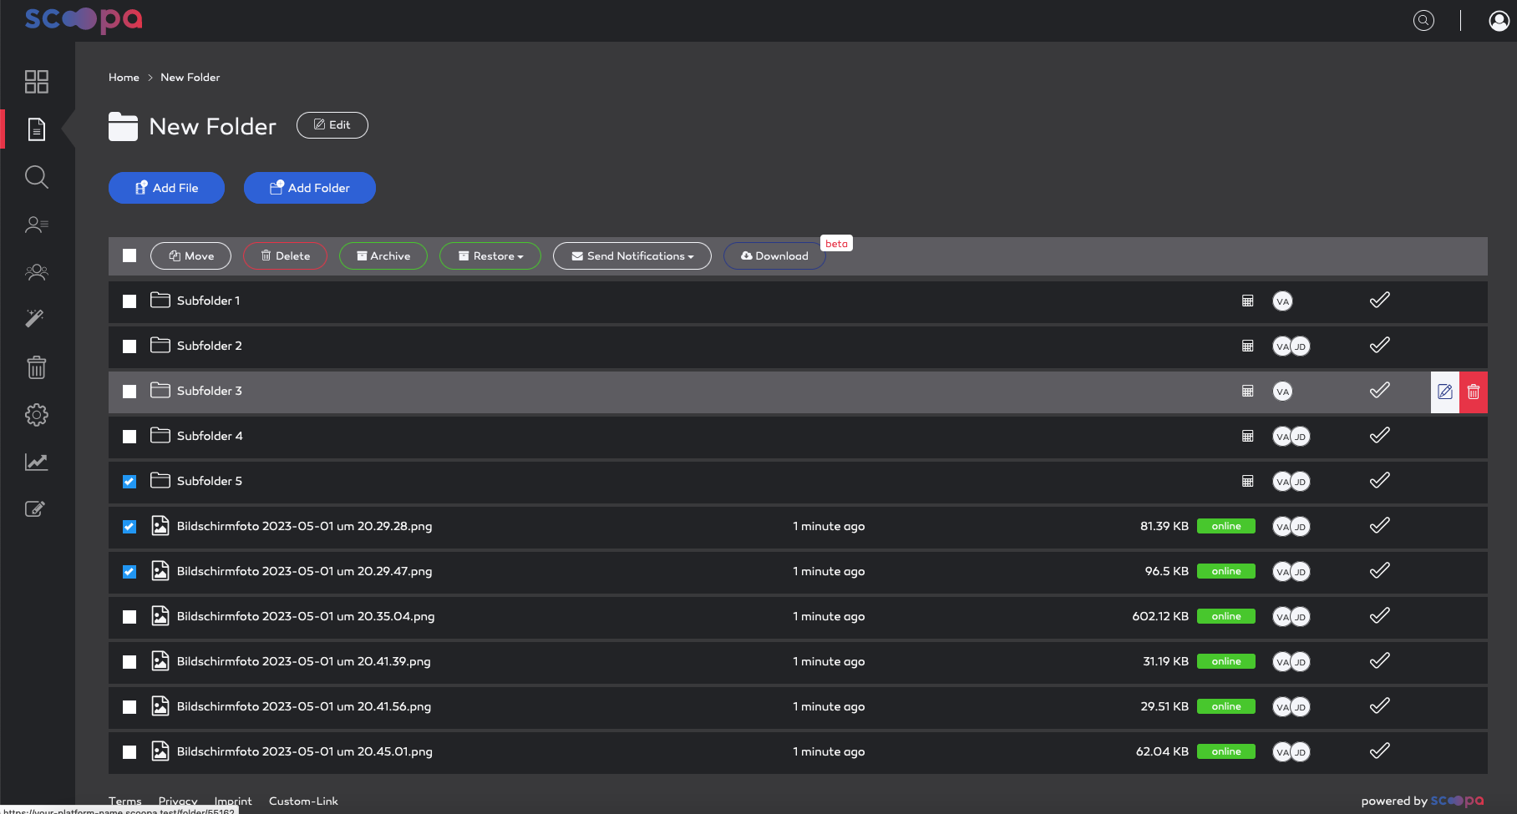This screenshot has width=1517, height=814.
Task: Open the search magnifier in sidebar
Action: click(37, 177)
